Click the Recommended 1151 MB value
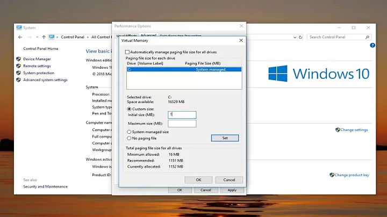 click(176, 160)
